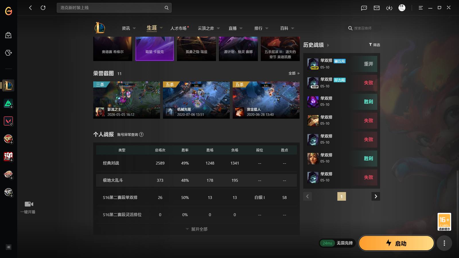
Task: Click the 搜索召唤师 search field
Action: pos(363,28)
